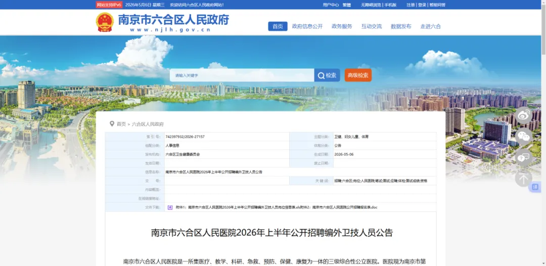The width and height of the screenshot is (546, 266).
Task: Click the attachment download icon
Action: click(x=170, y=207)
